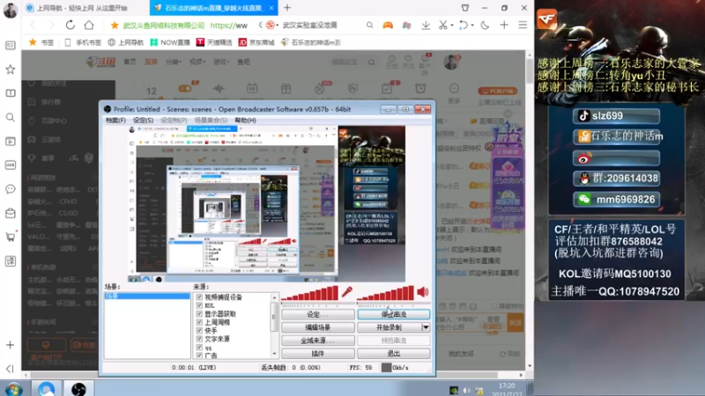Toggle the 快手 source checkbox
This screenshot has width=705, height=396.
tap(199, 331)
